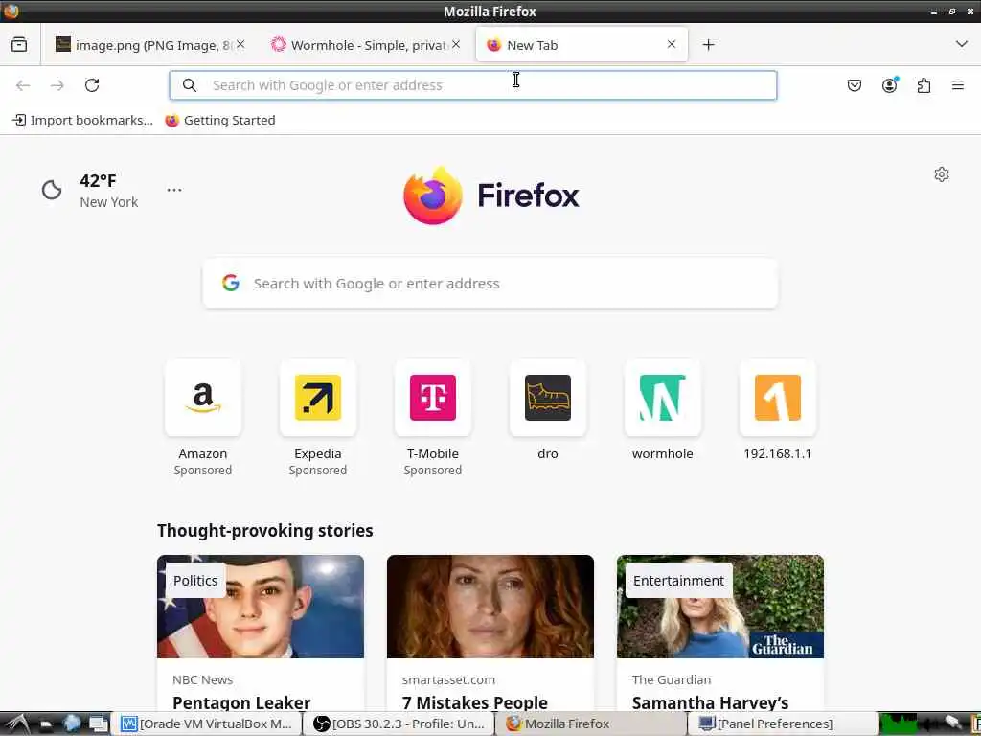Click the file manager icon in the taskbar

pyautogui.click(x=46, y=724)
